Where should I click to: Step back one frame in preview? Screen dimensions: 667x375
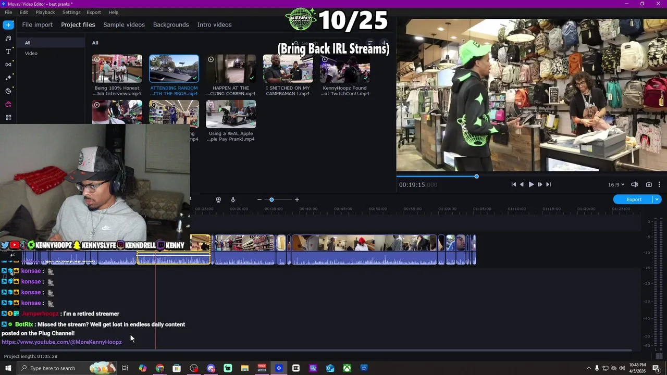(x=522, y=184)
